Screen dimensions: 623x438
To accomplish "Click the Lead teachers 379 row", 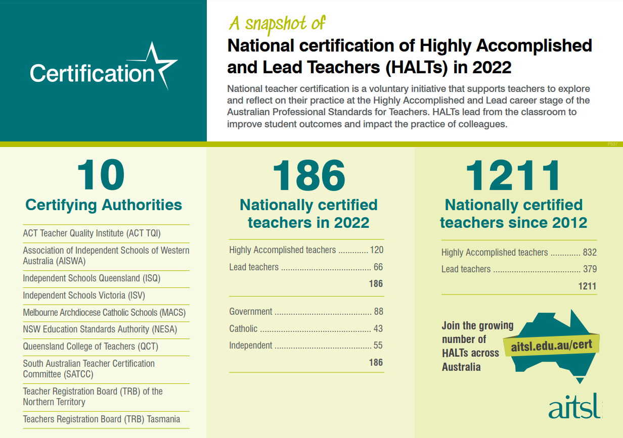I will coord(519,269).
